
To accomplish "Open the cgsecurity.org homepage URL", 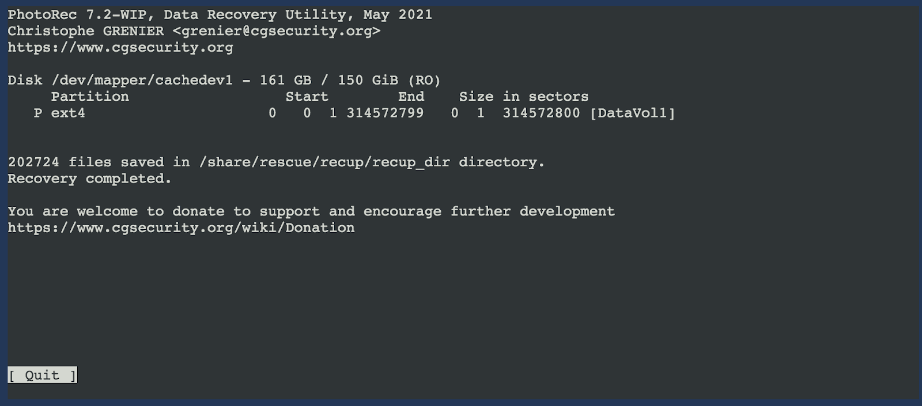I will pyautogui.click(x=120, y=47).
